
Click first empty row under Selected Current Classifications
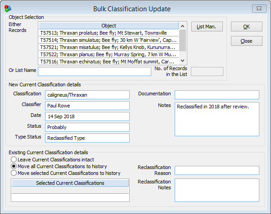[70, 190]
